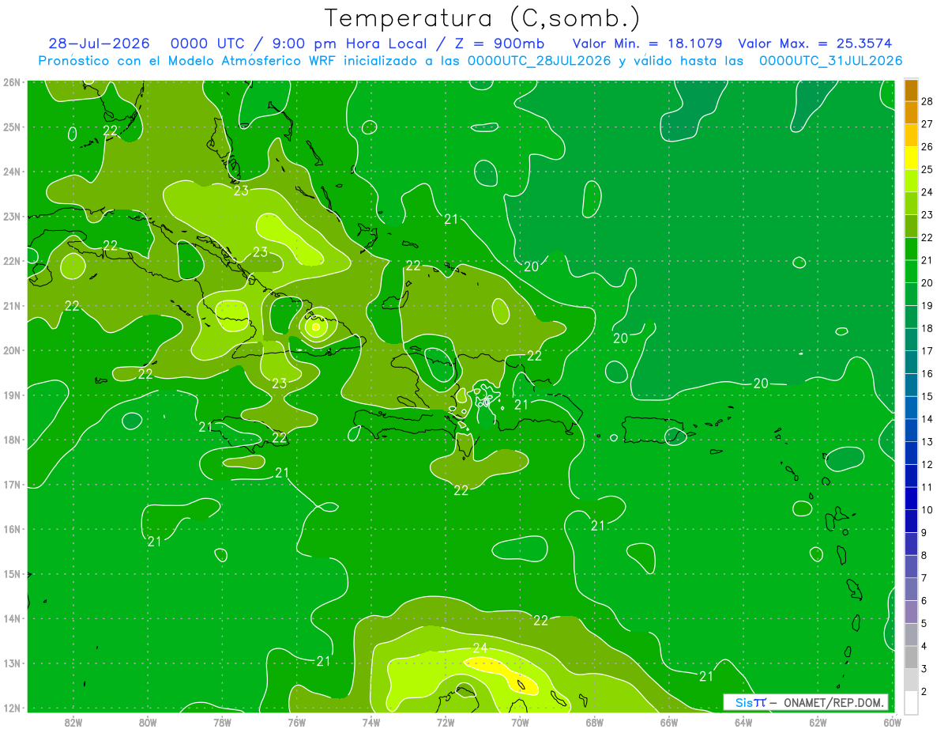
Task: Click the '19N' latitude label
Action: point(11,395)
